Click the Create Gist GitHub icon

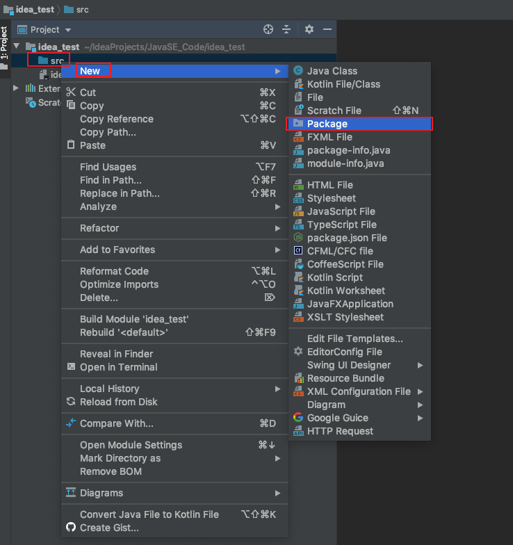[x=71, y=527]
